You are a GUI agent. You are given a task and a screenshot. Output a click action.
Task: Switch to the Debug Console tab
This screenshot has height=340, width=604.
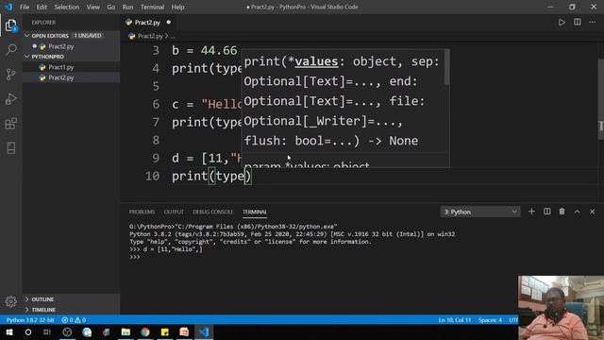(x=213, y=212)
